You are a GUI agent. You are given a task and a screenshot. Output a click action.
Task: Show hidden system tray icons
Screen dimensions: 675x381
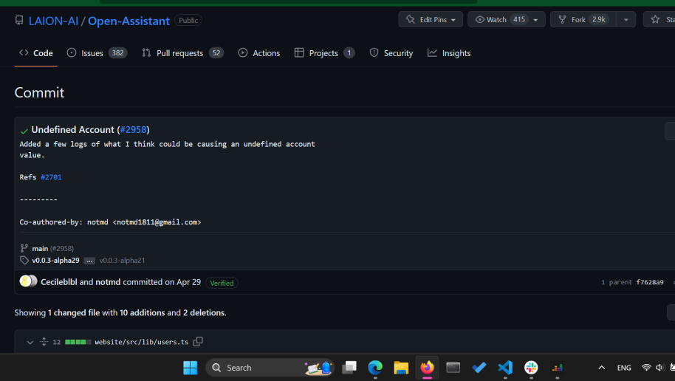pos(601,368)
